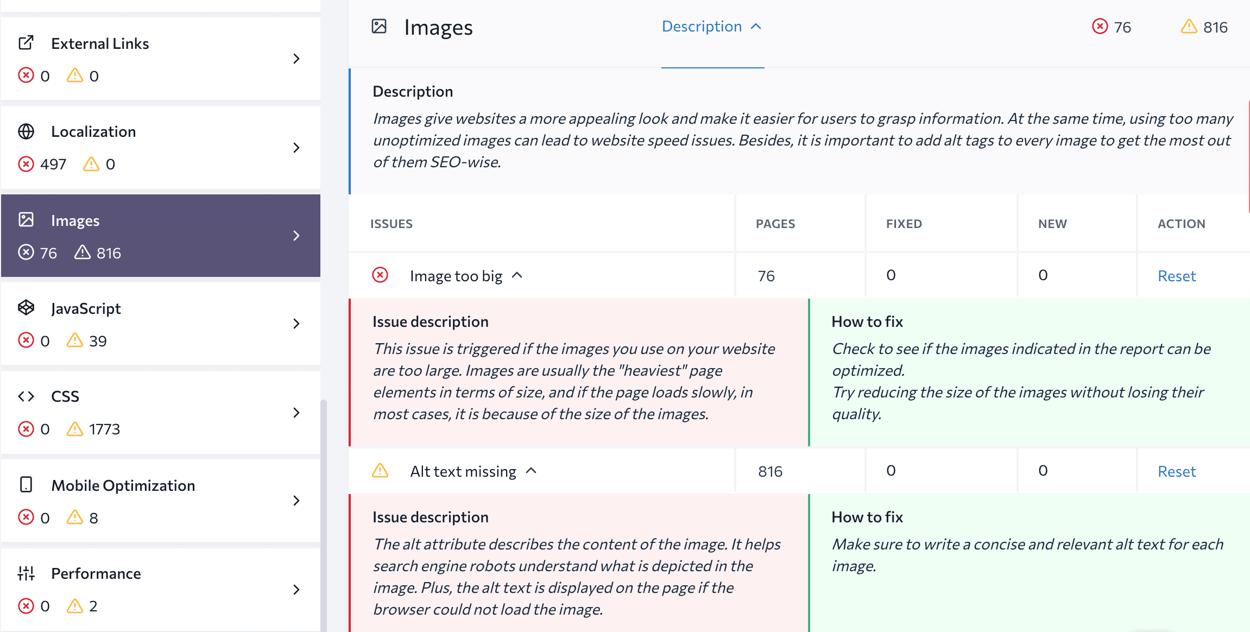Click the ISSUES column header

392,224
